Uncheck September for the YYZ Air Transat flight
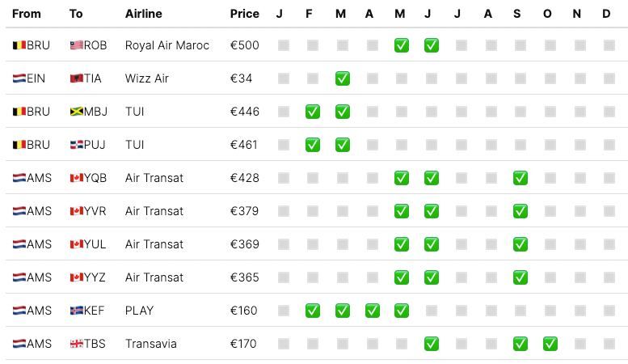 (520, 277)
